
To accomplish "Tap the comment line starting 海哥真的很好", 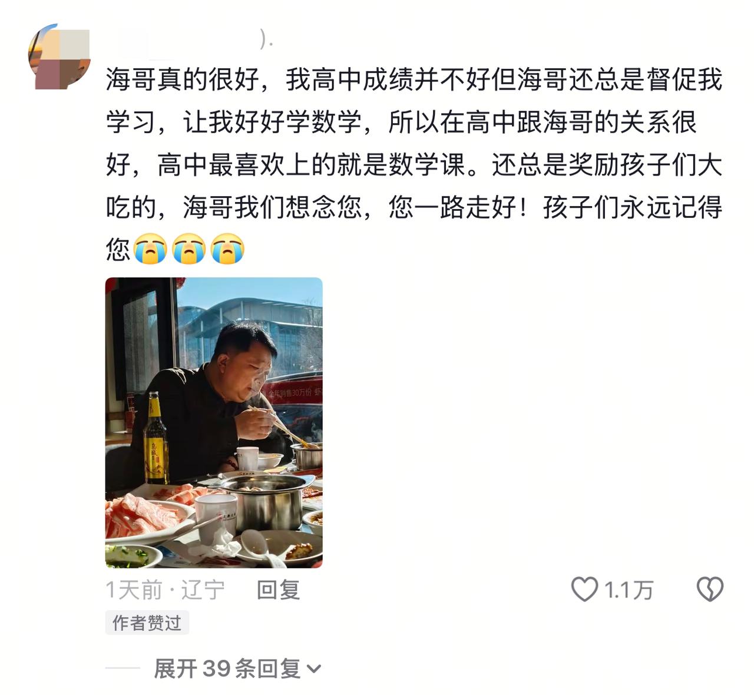I will (414, 80).
